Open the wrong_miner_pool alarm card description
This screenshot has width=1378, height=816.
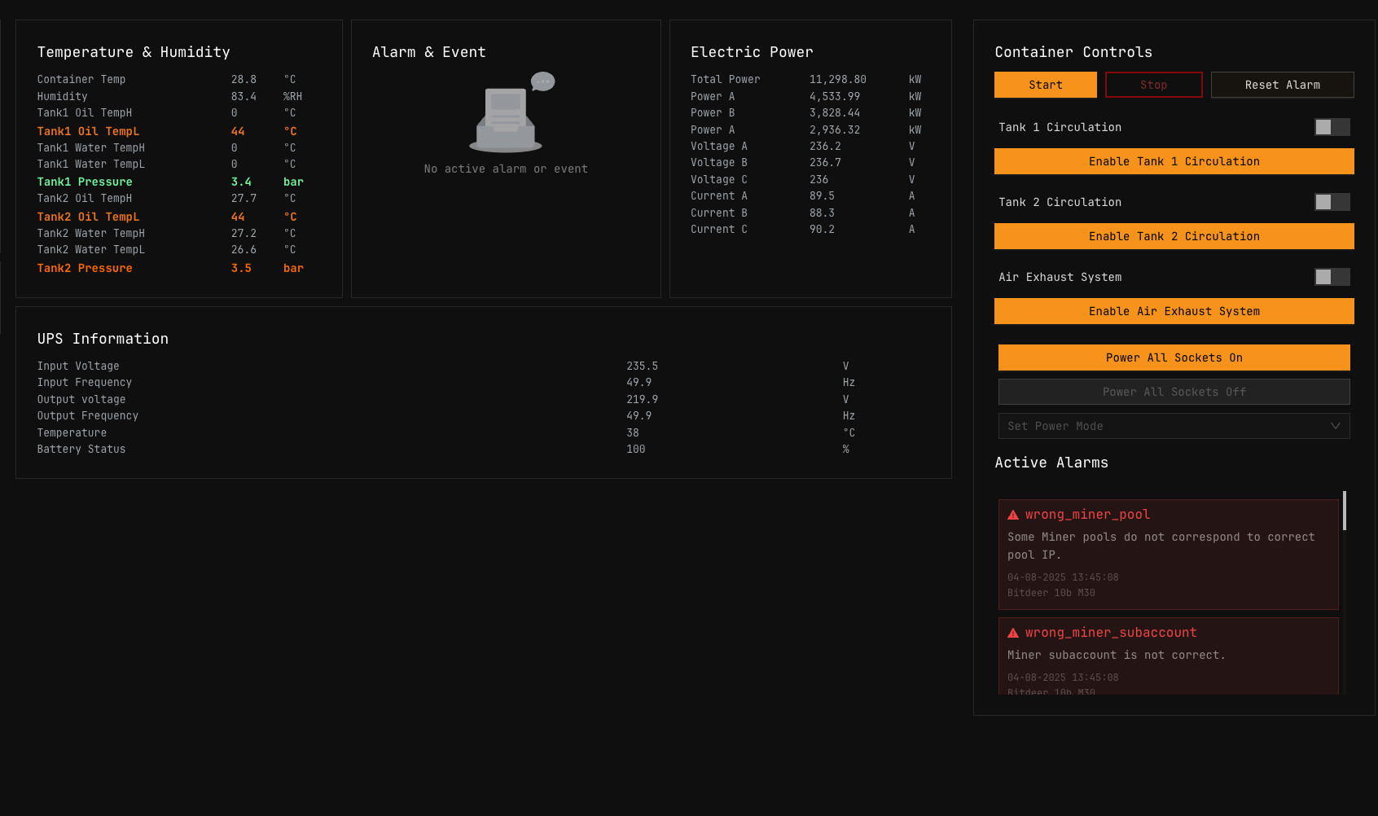coord(1161,546)
